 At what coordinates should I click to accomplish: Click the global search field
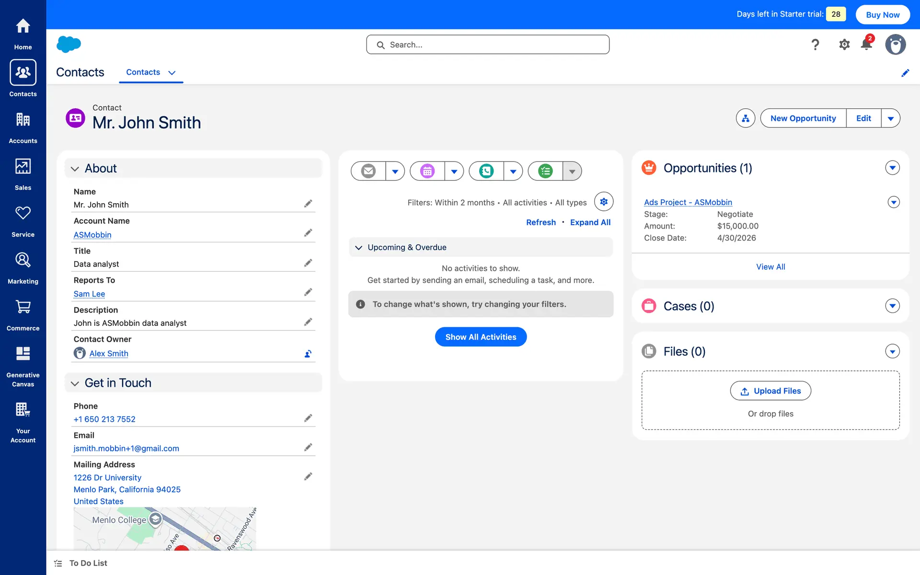[x=488, y=45]
